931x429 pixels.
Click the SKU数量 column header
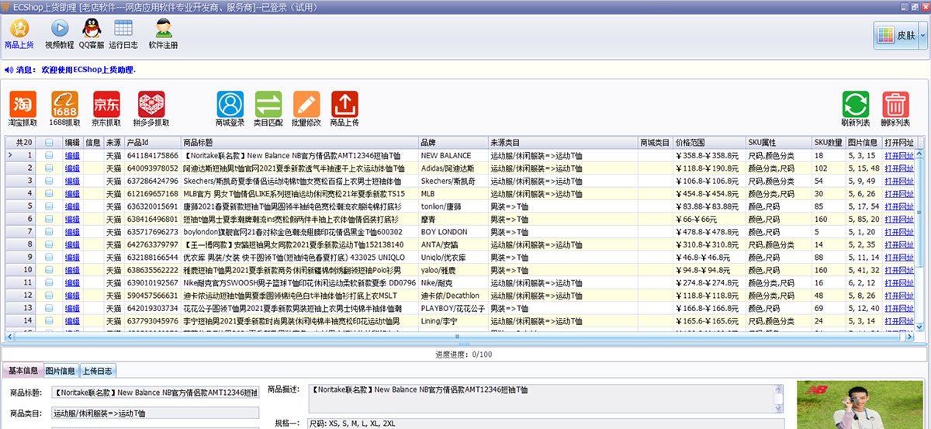(829, 143)
